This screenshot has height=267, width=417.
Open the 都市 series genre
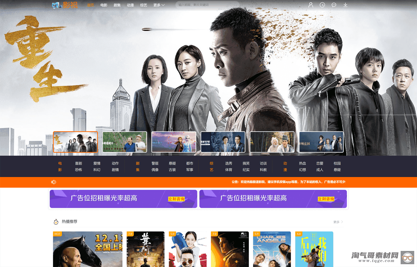(190, 163)
